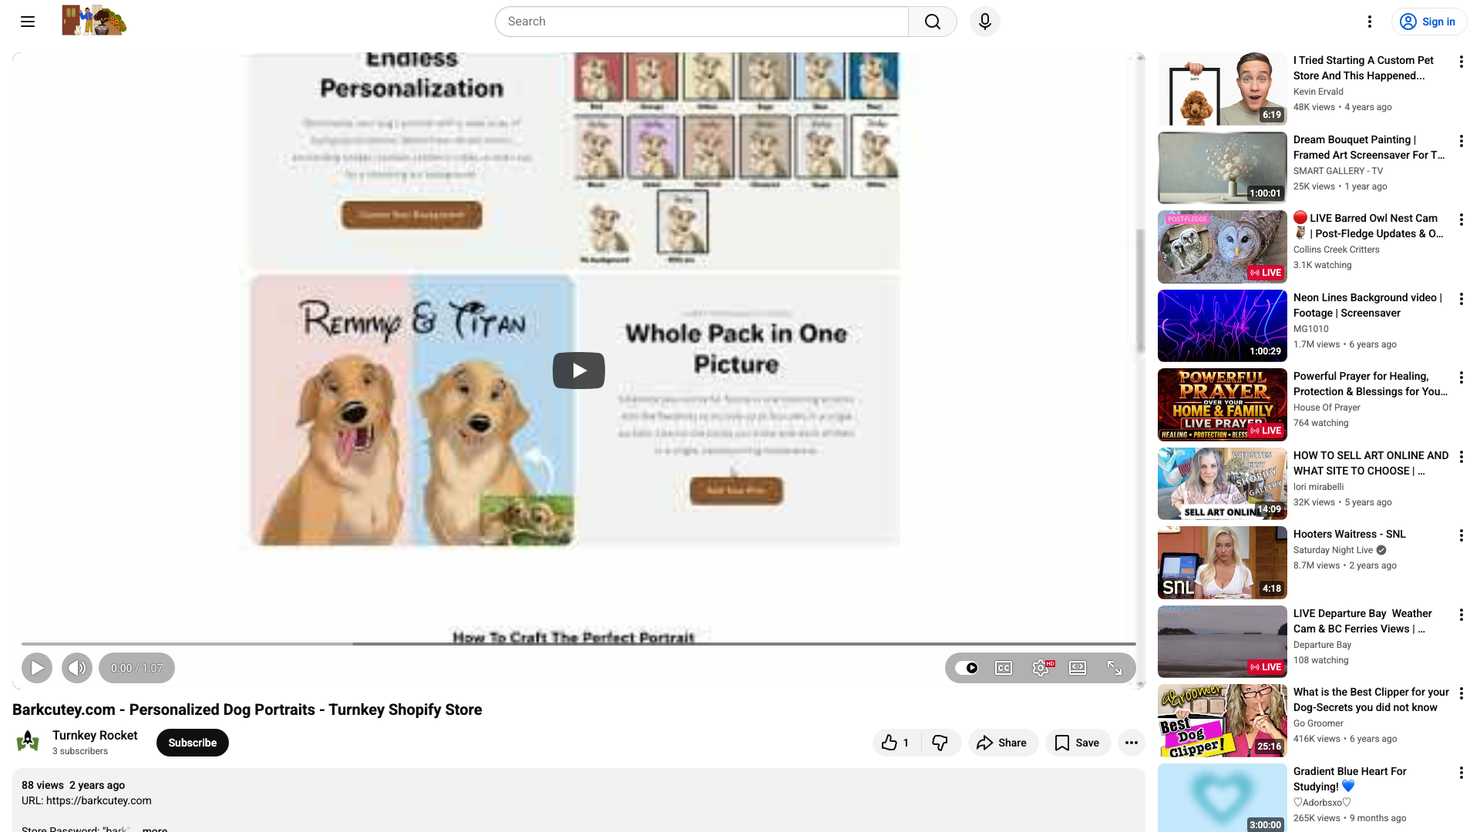Open options for 'Gradient Blue Heart For Studying'
Screen dimensions: 1480x832
[x=1461, y=773]
